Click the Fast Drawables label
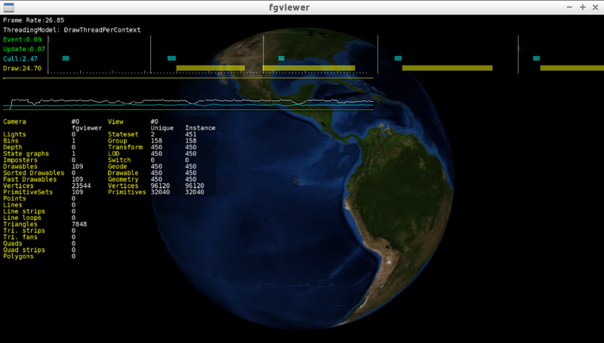The width and height of the screenshot is (604, 343). click(x=30, y=179)
